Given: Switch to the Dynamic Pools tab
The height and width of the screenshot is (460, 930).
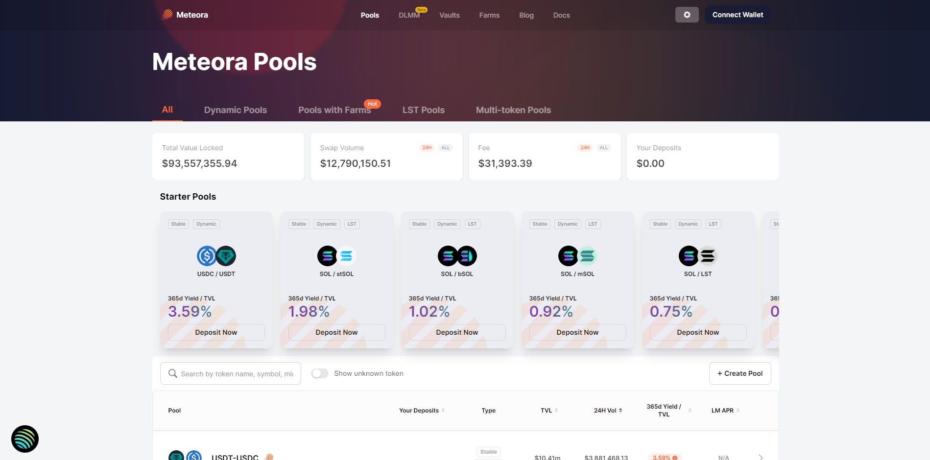Looking at the screenshot, I should (236, 110).
